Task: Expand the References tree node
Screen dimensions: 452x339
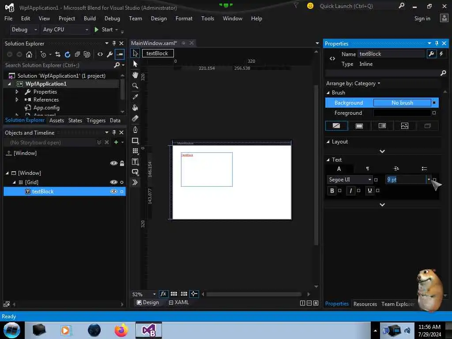Action: (17, 100)
